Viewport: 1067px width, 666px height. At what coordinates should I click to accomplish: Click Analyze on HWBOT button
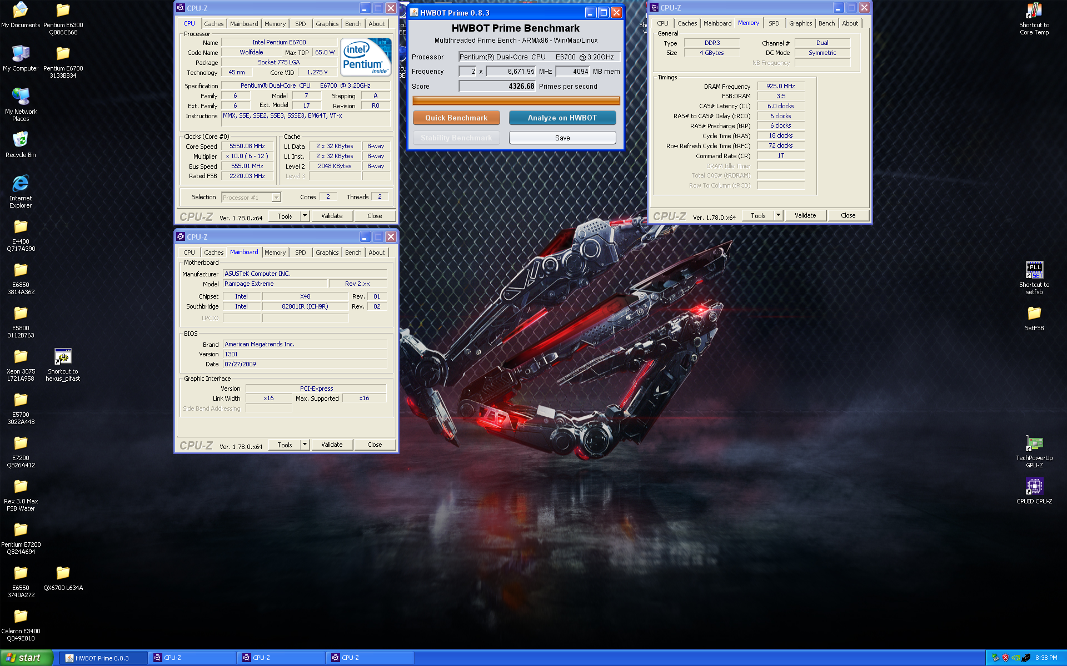562,118
